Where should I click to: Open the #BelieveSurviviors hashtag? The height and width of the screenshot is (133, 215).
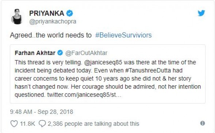(x=123, y=35)
